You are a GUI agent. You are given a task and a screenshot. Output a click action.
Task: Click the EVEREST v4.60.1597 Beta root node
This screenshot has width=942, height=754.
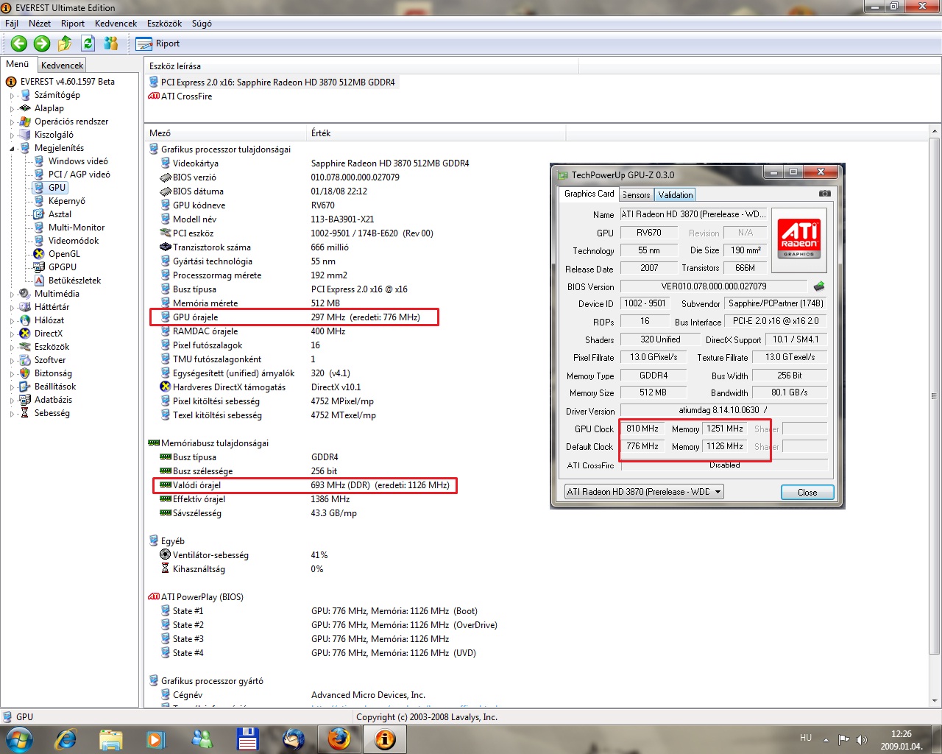pyautogui.click(x=67, y=82)
